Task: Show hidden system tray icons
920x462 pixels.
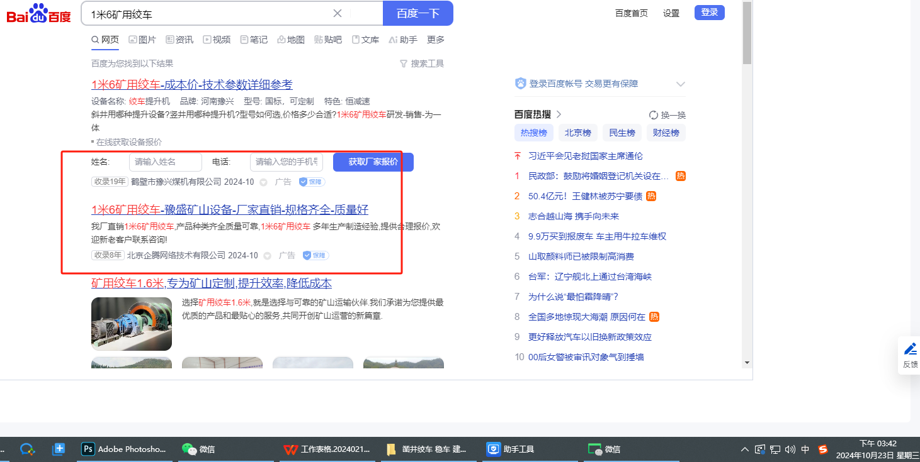Action: [745, 449]
